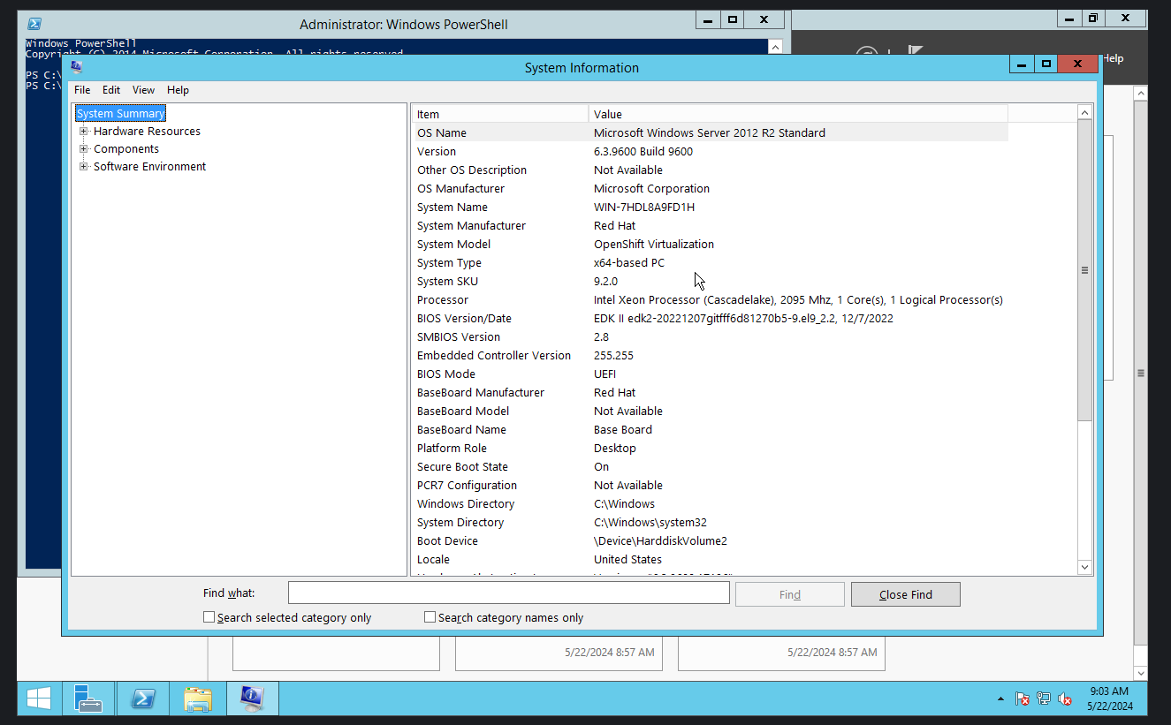This screenshot has width=1171, height=725.
Task: Expand the Components tree node
Action: (84, 148)
